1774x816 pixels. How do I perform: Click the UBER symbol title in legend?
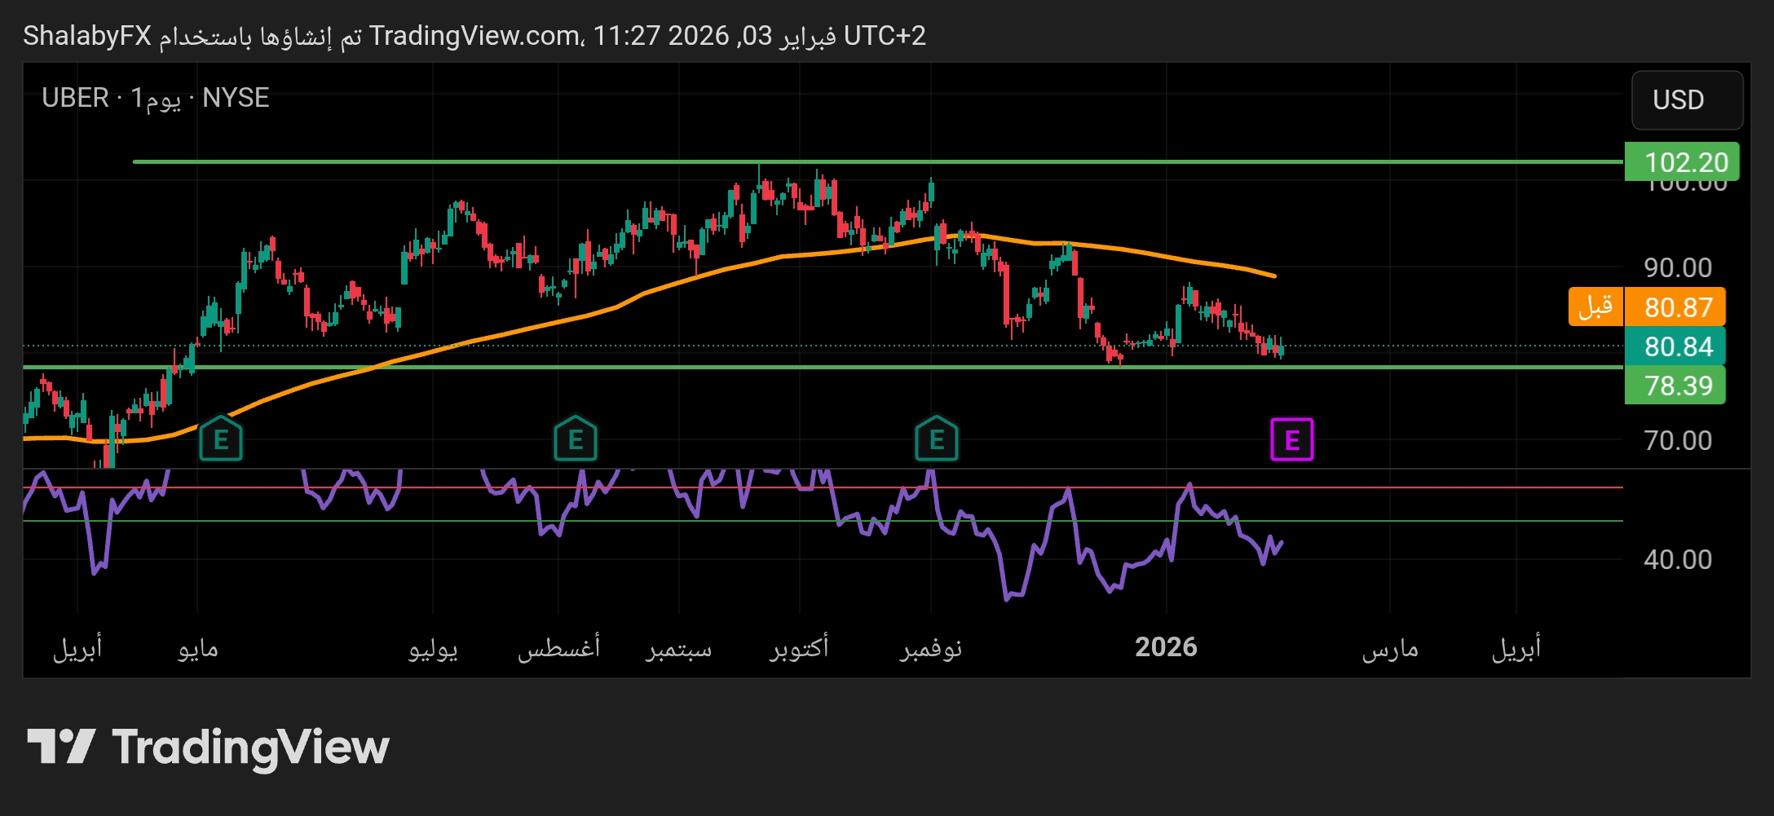(x=75, y=98)
